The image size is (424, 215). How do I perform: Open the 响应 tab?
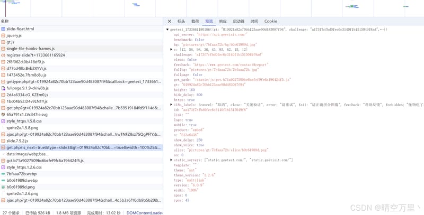click(x=223, y=21)
